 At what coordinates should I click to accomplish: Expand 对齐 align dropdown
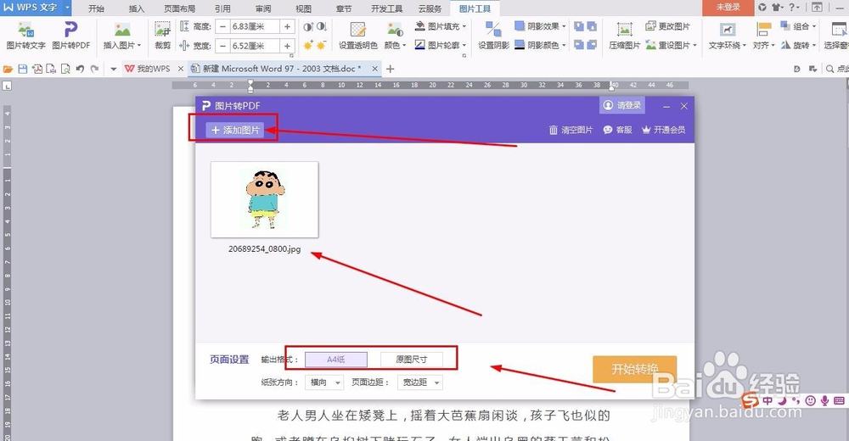click(773, 46)
